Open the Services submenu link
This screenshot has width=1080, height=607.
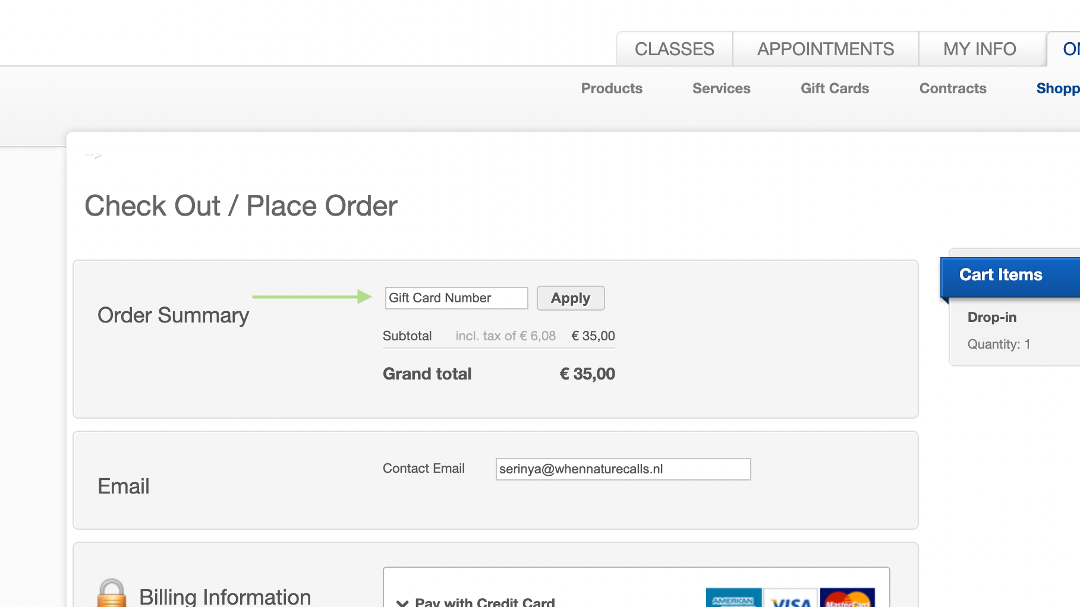[721, 88]
